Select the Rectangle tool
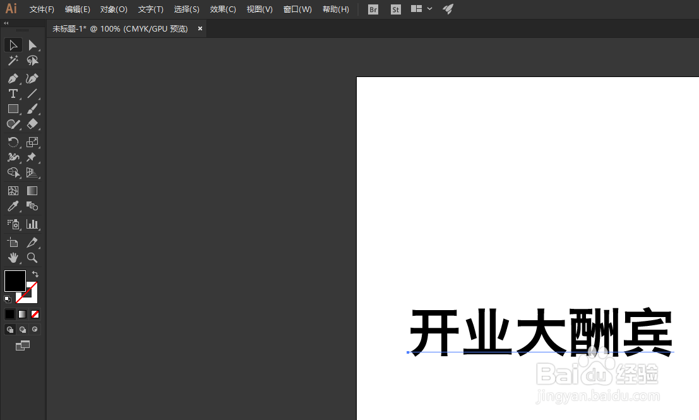The width and height of the screenshot is (699, 420). [x=13, y=109]
